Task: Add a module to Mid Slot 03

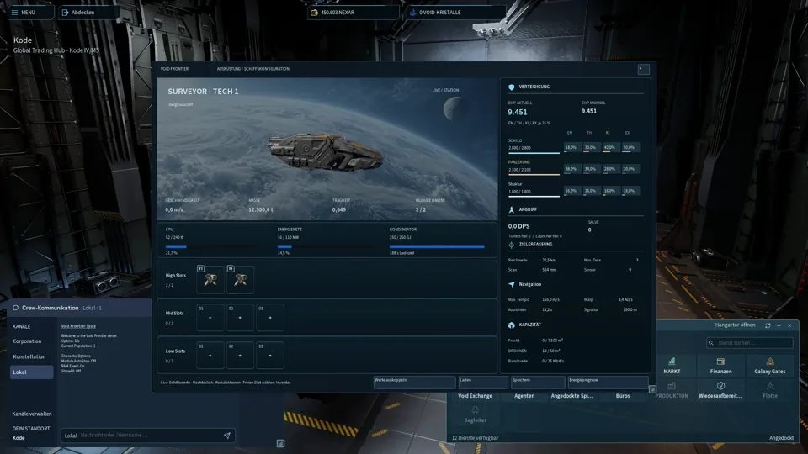Action: pos(270,318)
